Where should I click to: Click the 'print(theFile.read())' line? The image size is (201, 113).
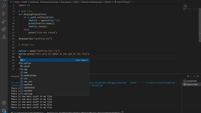[x=41, y=24]
